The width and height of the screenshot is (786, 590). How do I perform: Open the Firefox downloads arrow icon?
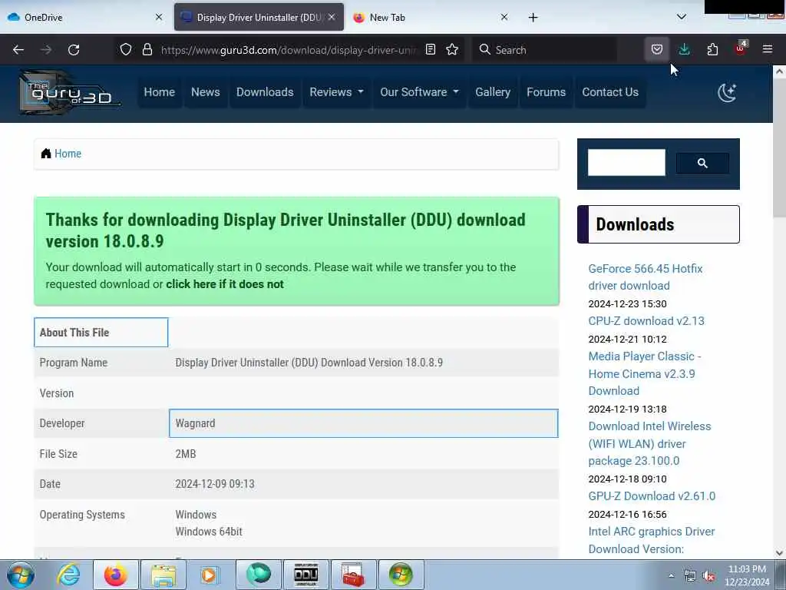[684, 49]
